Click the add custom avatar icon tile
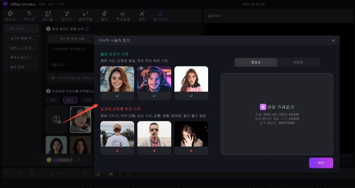The height and width of the screenshot is (188, 355). [x=56, y=119]
